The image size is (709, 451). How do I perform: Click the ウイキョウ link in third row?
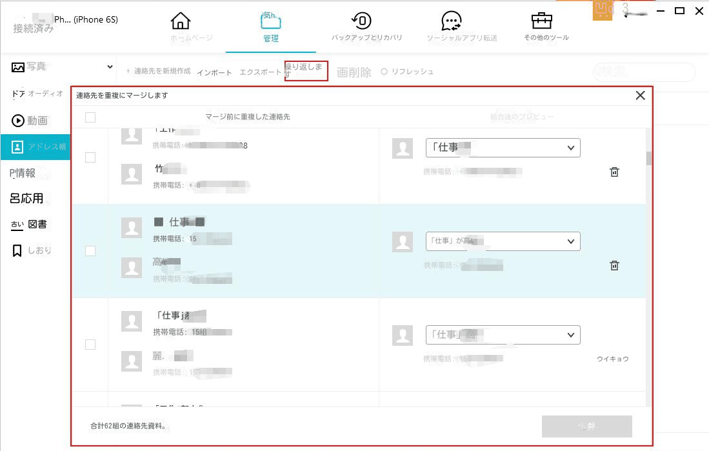613,359
